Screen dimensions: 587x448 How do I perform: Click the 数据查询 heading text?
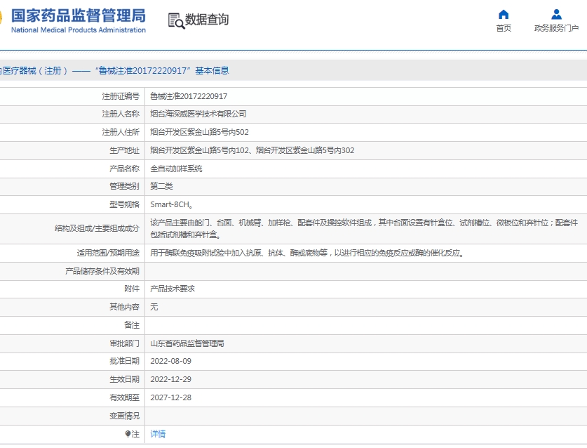click(207, 20)
